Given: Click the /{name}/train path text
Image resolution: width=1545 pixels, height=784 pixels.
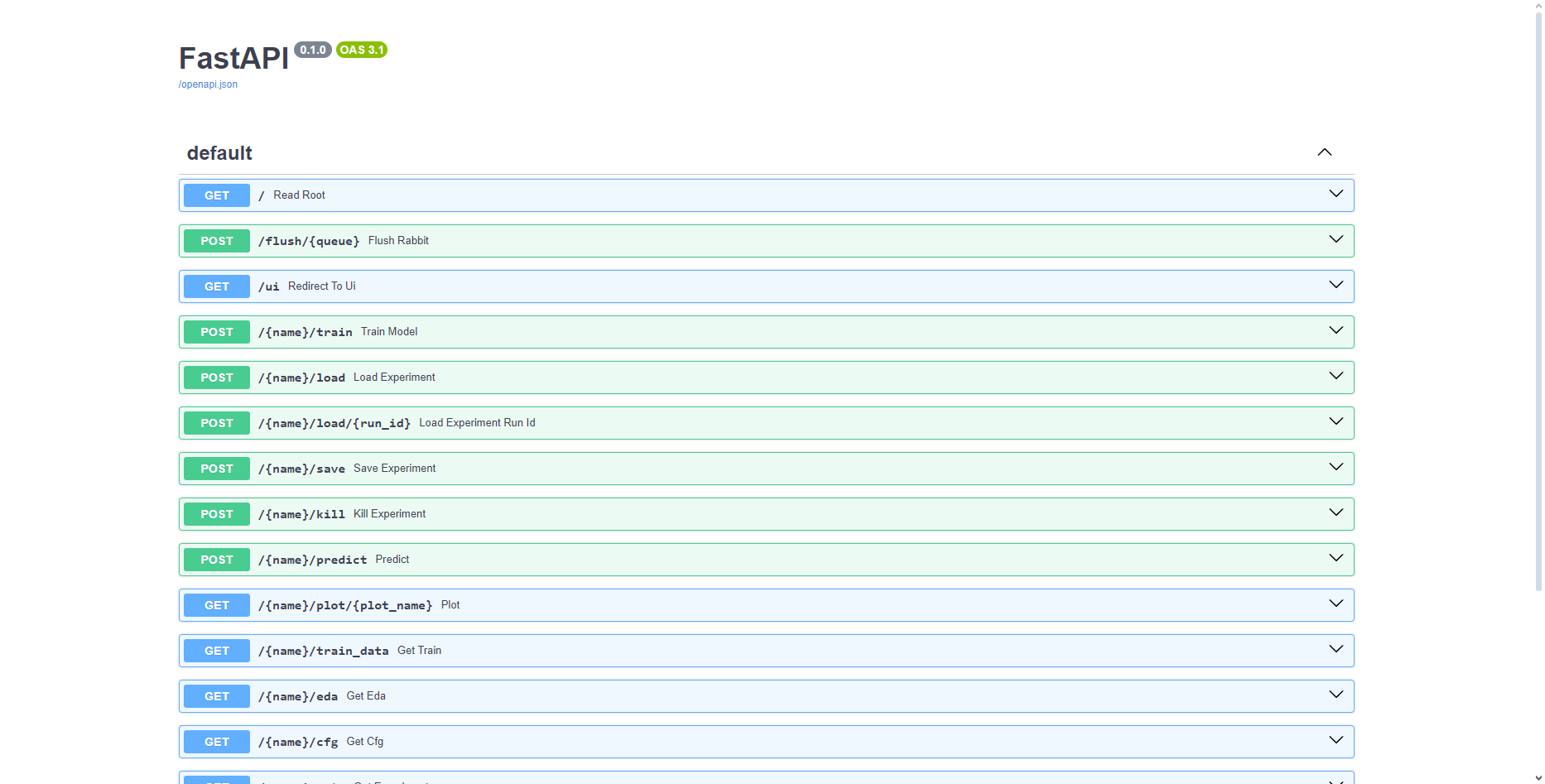Looking at the screenshot, I should (x=306, y=332).
